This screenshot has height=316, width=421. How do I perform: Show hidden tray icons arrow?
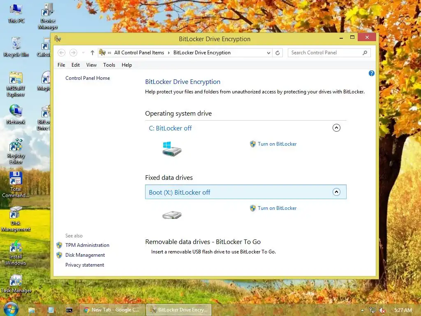click(x=362, y=310)
